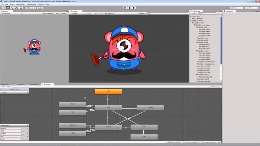Viewport: 260px width, 146px height.
Task: Collapse BOSS Plumber in Hierarchy
Action: pyautogui.click(x=191, y=21)
